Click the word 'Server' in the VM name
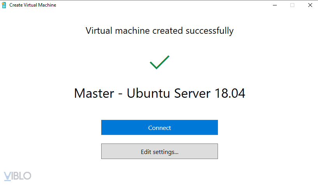 coord(192,93)
